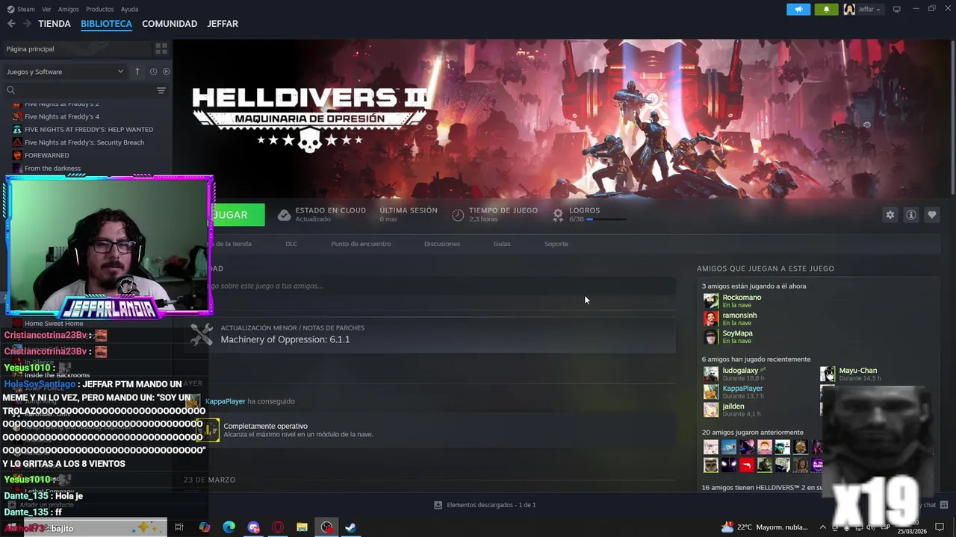The height and width of the screenshot is (537, 956).
Task: Open the DLC tab
Action: click(291, 244)
